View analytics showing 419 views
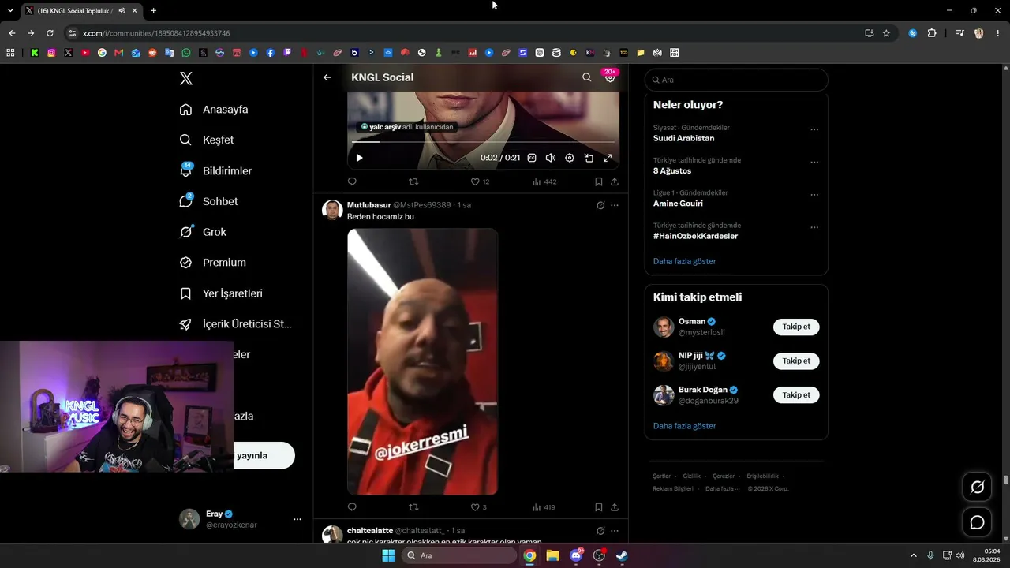 544,507
